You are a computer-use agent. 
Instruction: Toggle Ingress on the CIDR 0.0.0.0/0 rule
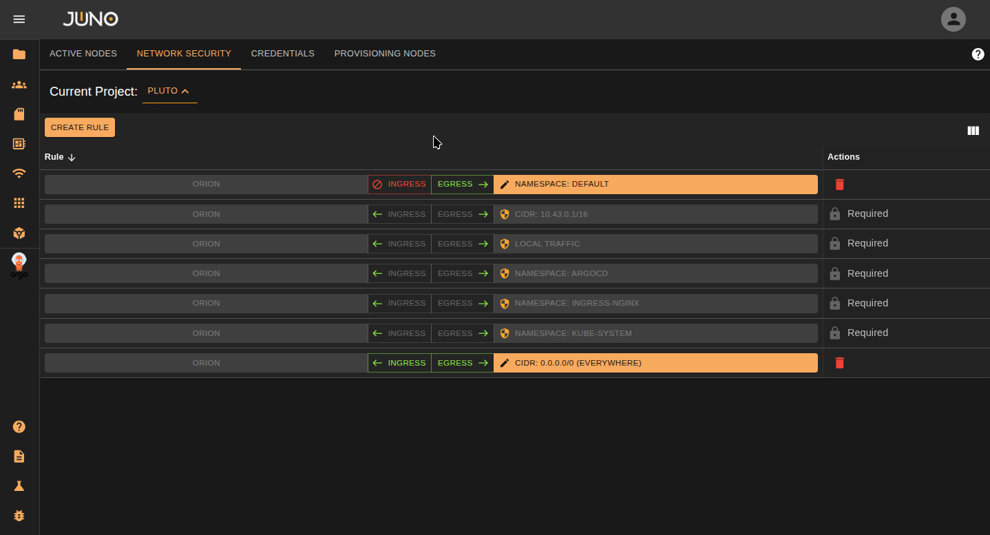pos(399,363)
